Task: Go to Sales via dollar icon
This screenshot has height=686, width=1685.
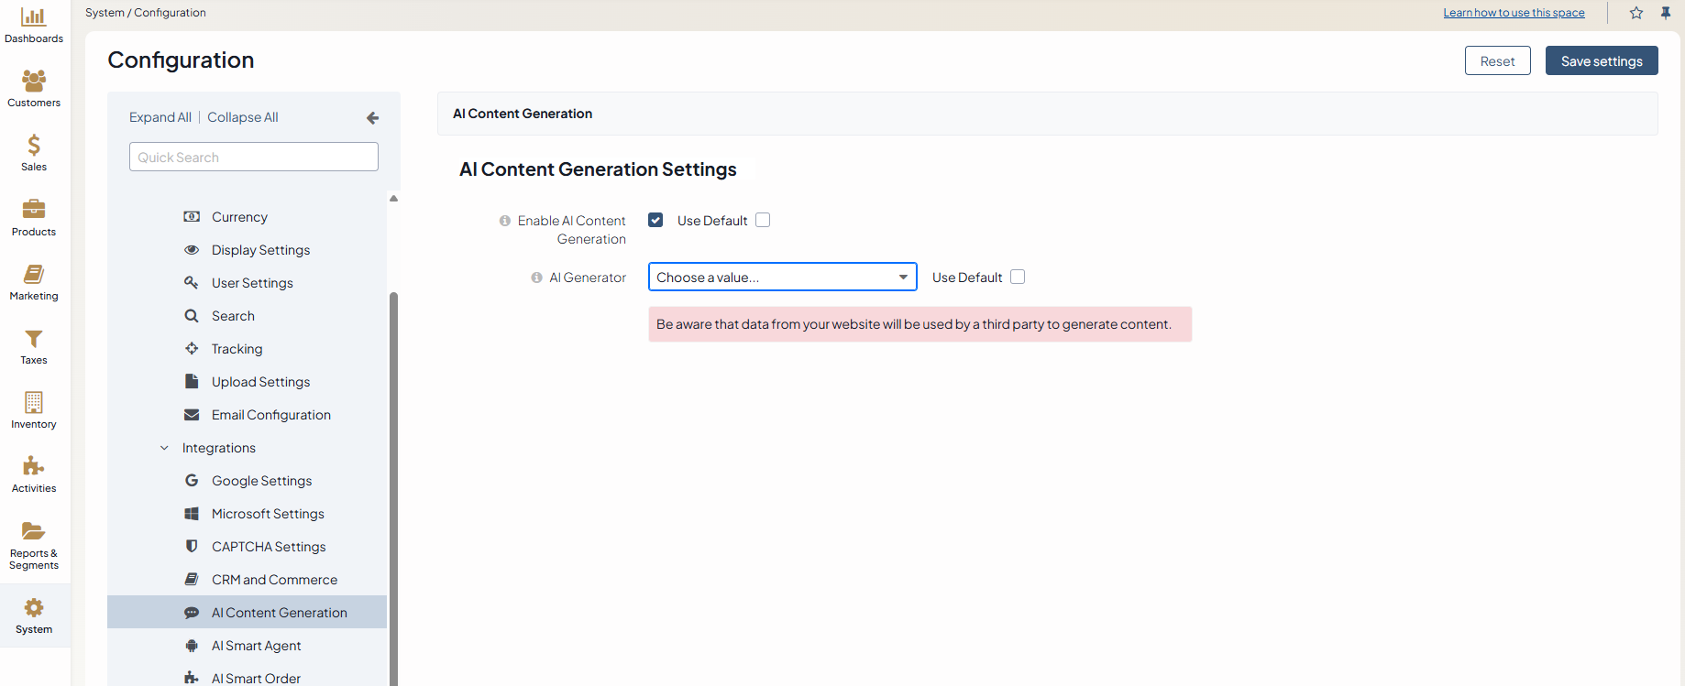Action: click(34, 146)
